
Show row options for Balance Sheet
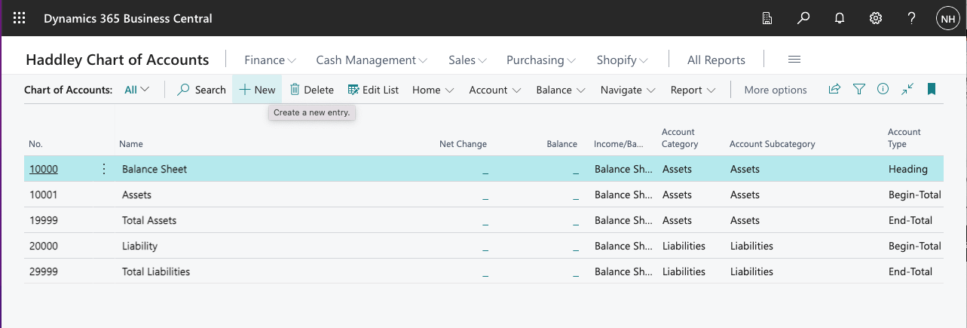[x=104, y=170]
